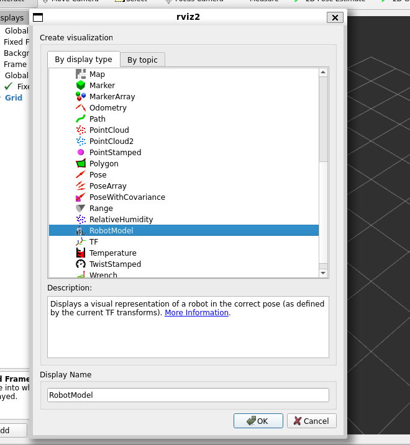The image size is (410, 445).
Task: Click the RobotModel robot icon
Action: (81, 230)
